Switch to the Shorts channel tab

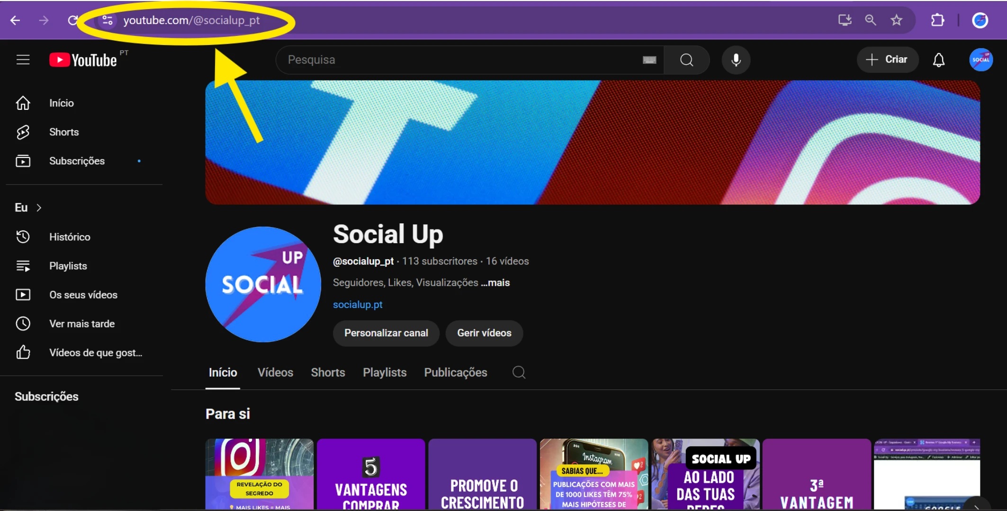[x=328, y=373]
